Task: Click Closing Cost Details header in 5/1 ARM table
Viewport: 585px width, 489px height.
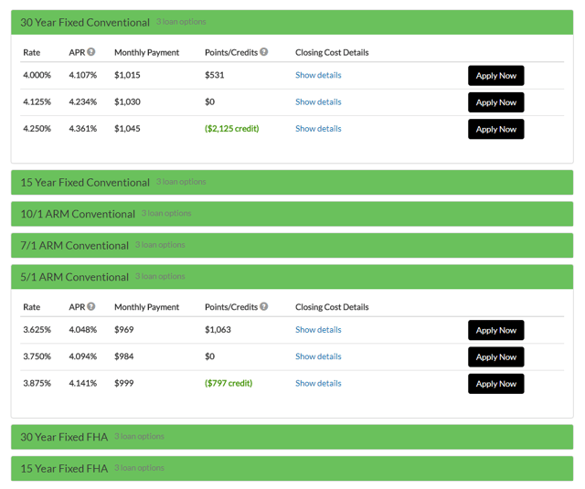Action: [x=332, y=307]
